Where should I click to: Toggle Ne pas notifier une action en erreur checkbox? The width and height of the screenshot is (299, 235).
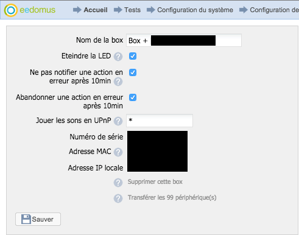(x=133, y=72)
